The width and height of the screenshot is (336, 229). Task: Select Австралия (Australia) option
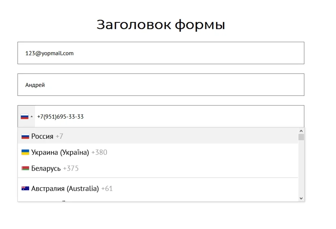click(x=65, y=189)
